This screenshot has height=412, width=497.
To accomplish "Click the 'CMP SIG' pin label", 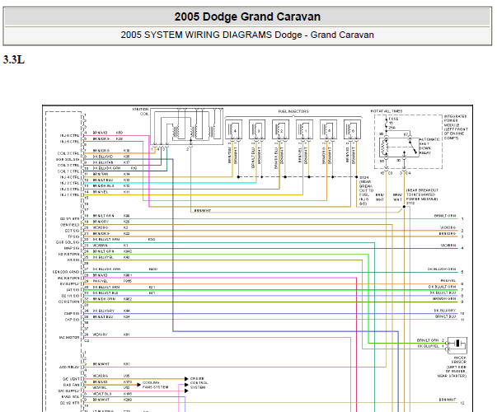I will (72, 313).
